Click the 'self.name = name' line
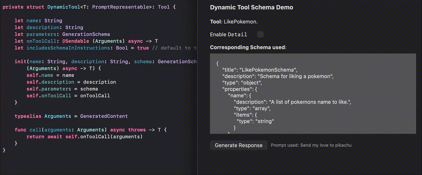The width and height of the screenshot is (422, 175). [50, 75]
